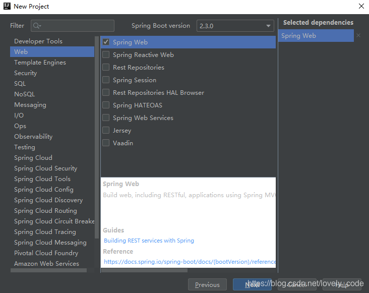Toggle the Spring Web Services checkbox
The height and width of the screenshot is (293, 369).
coord(106,118)
